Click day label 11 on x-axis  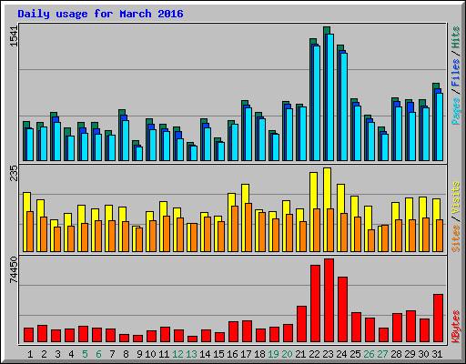coord(164,354)
